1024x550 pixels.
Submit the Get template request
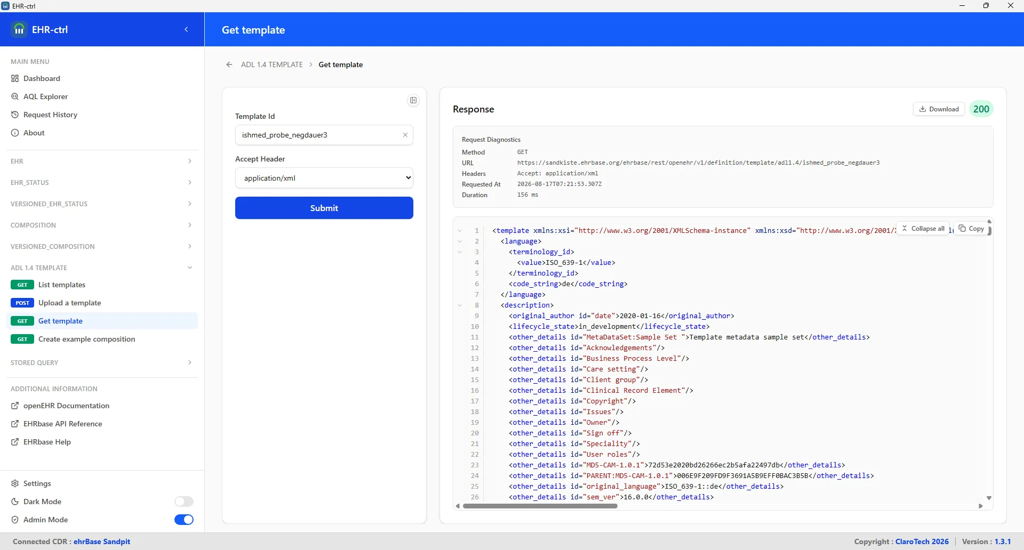324,208
